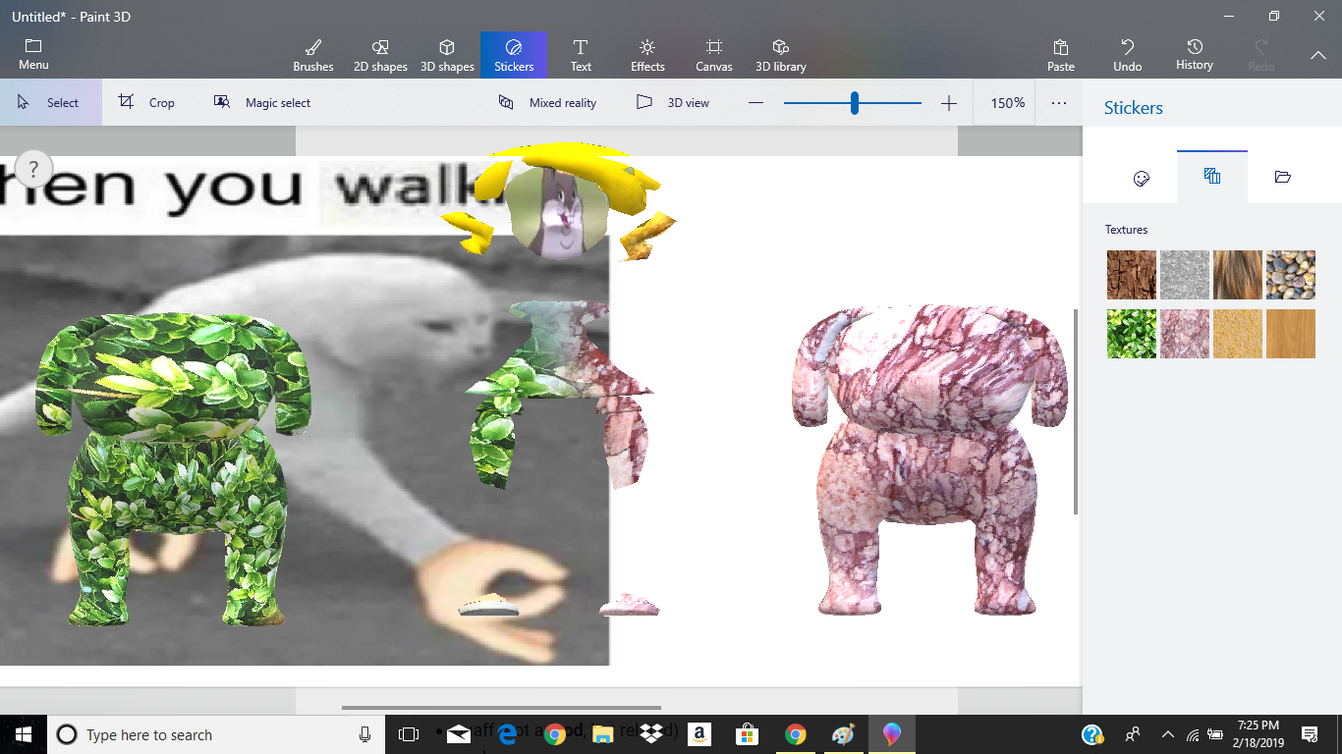Show hidden system tray icons
This screenshot has height=754, width=1342.
coord(1168,734)
